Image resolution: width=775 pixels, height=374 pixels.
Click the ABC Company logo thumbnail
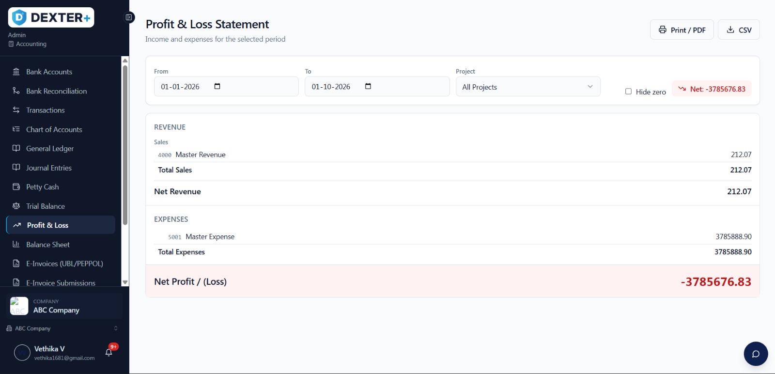(19, 306)
